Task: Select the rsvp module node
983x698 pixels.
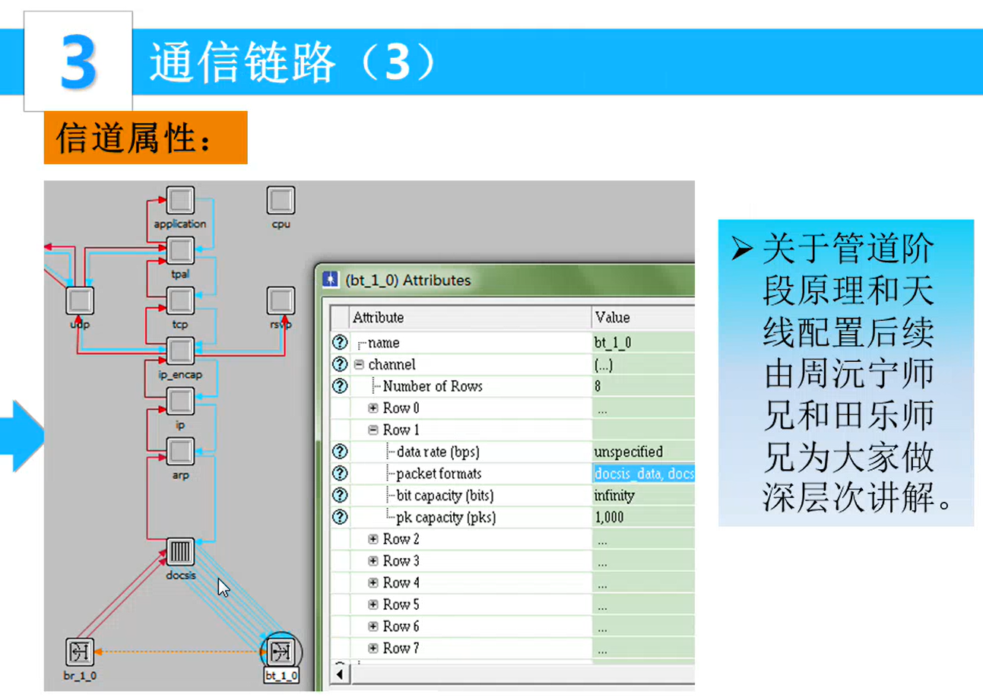Action: coord(281,301)
